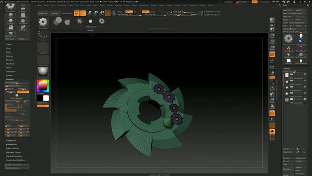Hide the PM3D_Cylinder3D1 subtool with its eye

tap(305, 74)
